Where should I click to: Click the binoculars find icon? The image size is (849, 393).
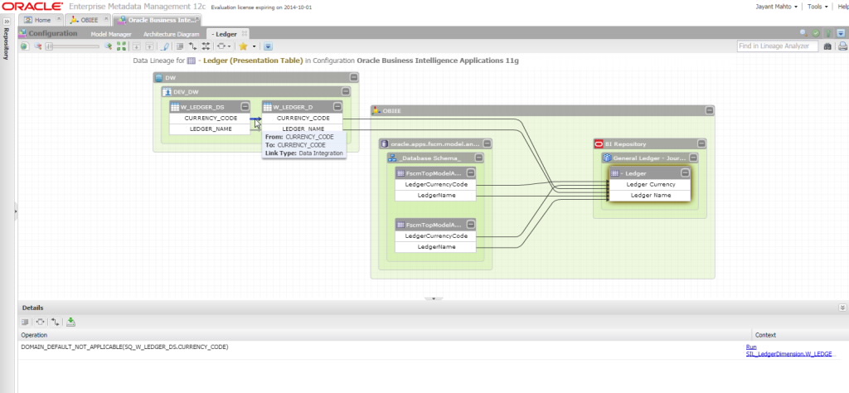point(828,46)
